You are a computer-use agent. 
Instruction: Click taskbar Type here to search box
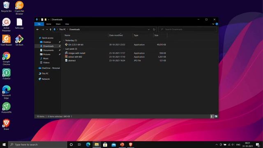(38, 144)
